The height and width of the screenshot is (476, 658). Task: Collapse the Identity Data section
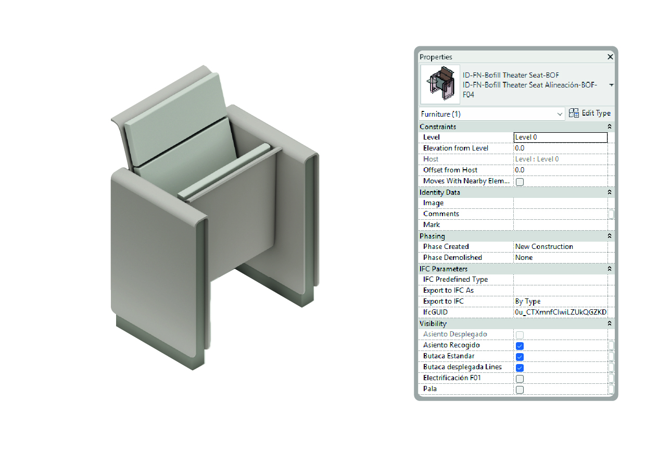(610, 192)
